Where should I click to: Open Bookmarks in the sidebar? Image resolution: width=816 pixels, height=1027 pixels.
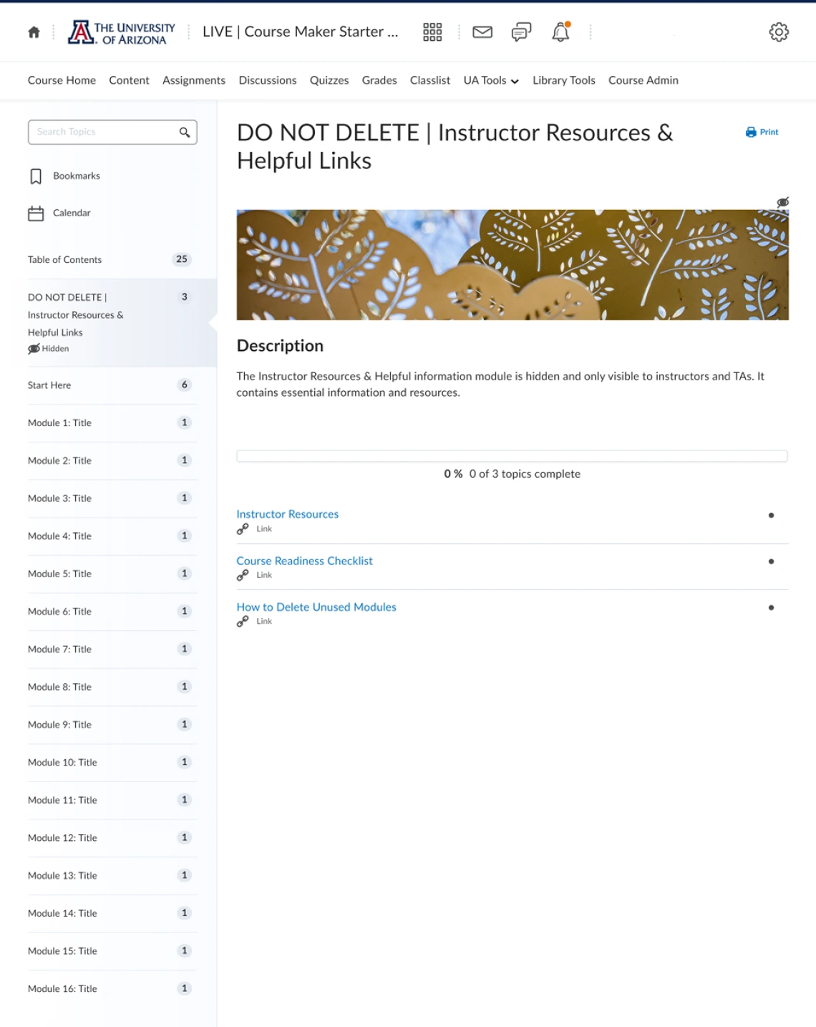[77, 176]
